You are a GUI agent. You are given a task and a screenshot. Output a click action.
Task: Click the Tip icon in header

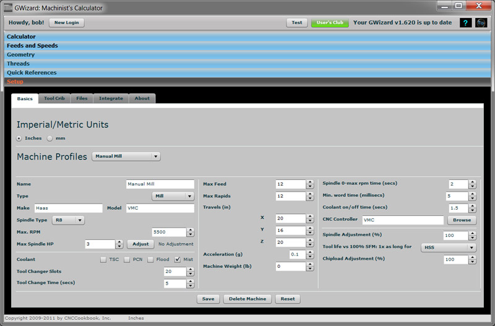click(481, 23)
